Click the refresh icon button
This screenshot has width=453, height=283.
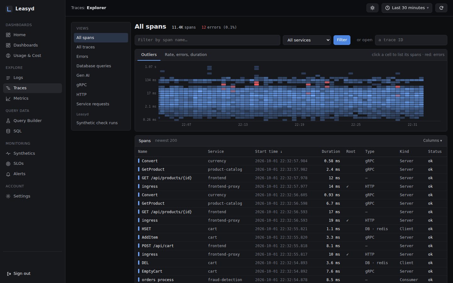(441, 8)
